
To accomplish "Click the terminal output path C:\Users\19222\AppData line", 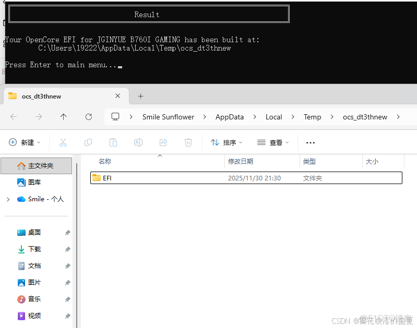I will point(134,48).
